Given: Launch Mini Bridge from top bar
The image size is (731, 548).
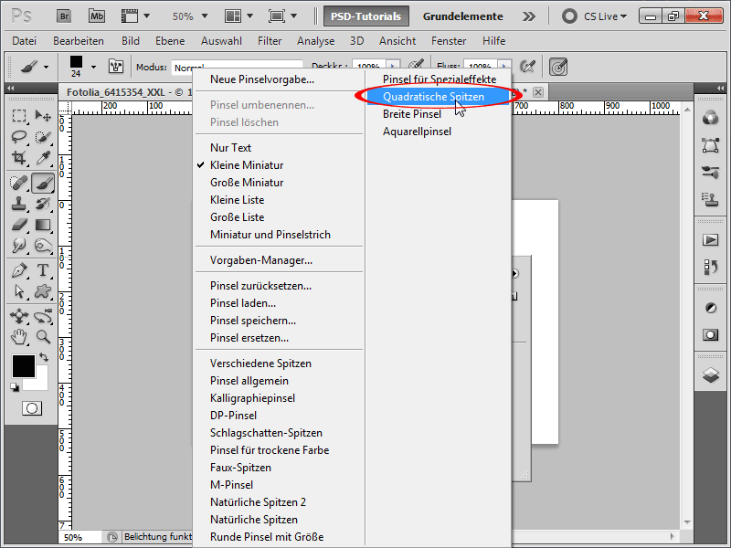Looking at the screenshot, I should pos(97,16).
